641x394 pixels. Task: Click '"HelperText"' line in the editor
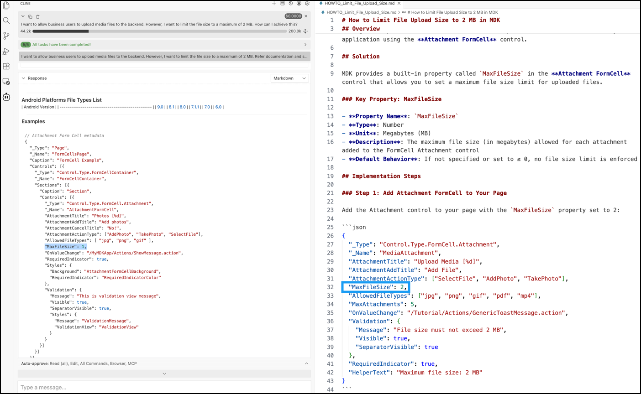(415, 373)
